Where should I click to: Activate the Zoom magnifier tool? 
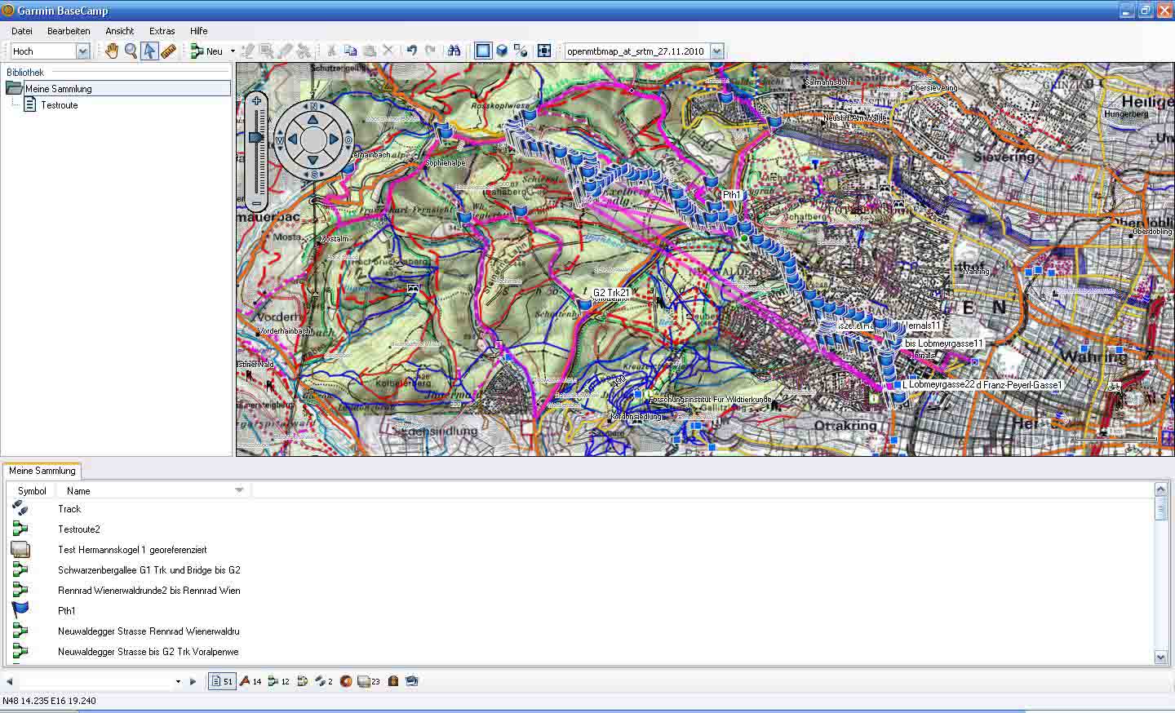[x=131, y=51]
